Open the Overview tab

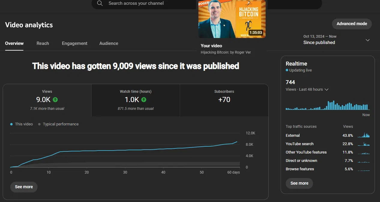pyautogui.click(x=14, y=43)
